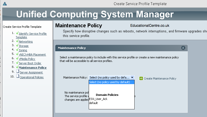The image size is (207, 117).
Task: Choose 'Select (no policy used by default)' option
Action: 112,82
